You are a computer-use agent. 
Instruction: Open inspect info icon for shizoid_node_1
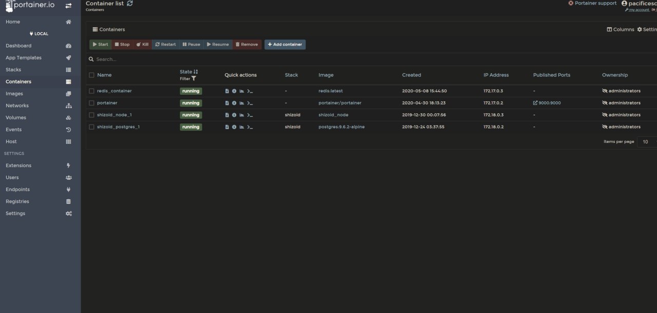click(234, 115)
